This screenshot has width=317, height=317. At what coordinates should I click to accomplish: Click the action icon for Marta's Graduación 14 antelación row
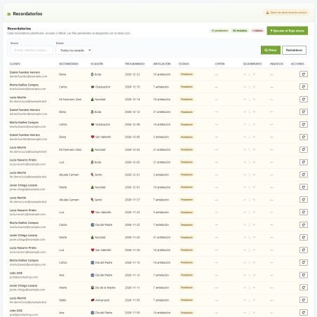pyautogui.click(x=304, y=124)
